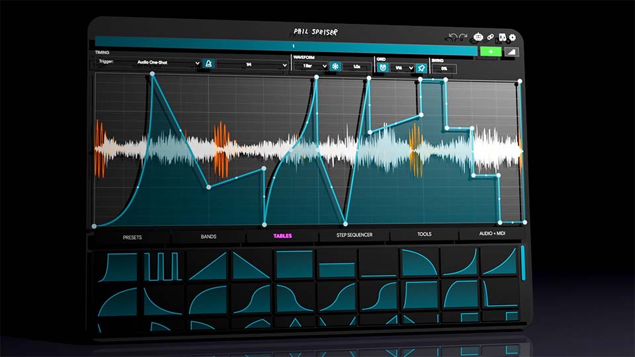The width and height of the screenshot is (635, 357).
Task: Click the snowflake freeze icon in Waveform
Action: [335, 67]
